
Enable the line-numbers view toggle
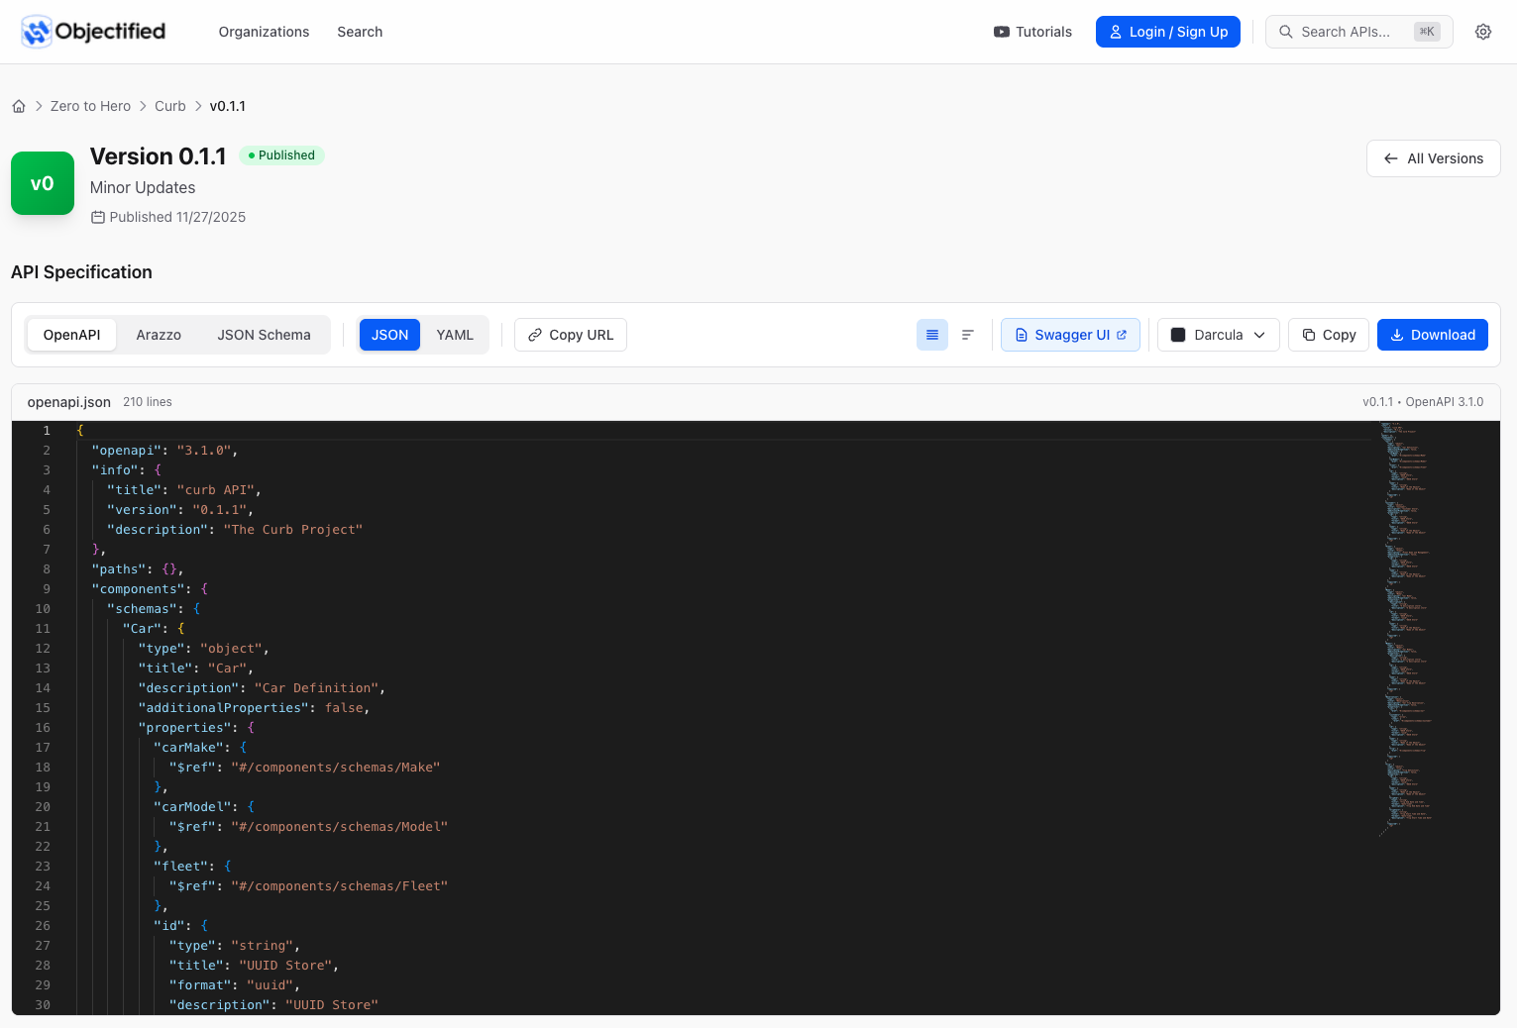pos(931,335)
